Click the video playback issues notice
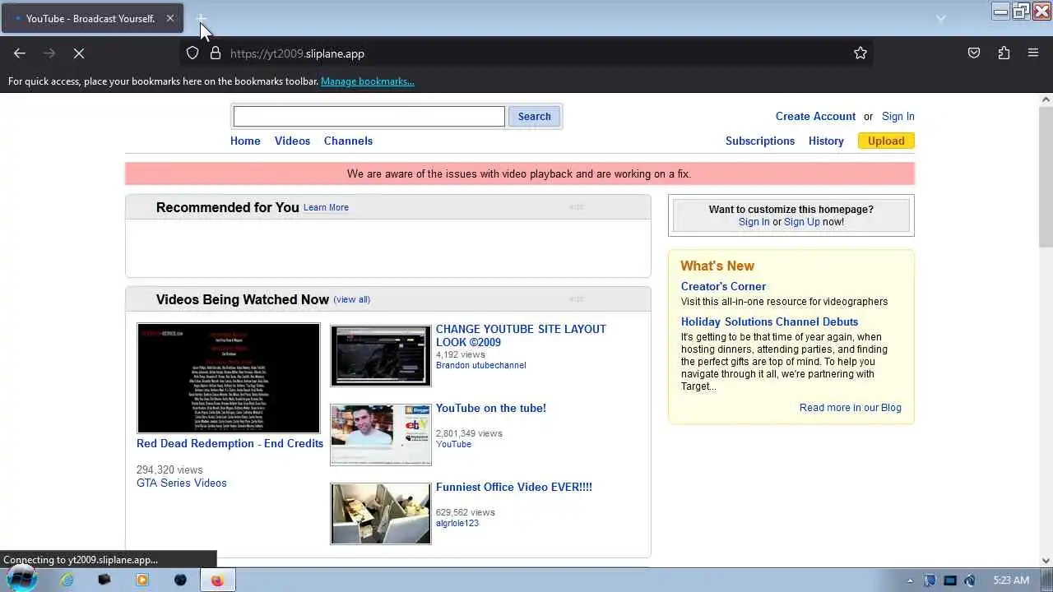Viewport: 1053px width, 592px height. coord(519,173)
